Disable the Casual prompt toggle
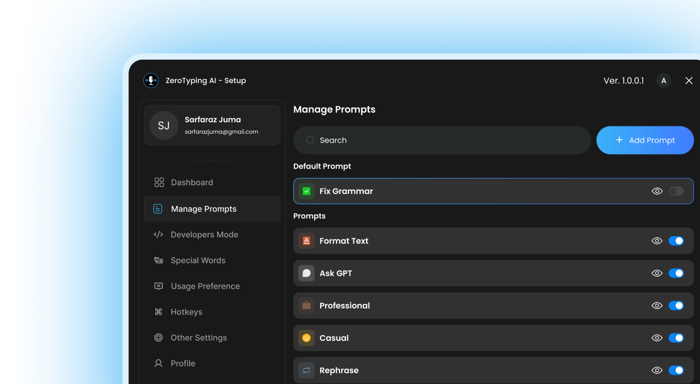The width and height of the screenshot is (700, 384). [x=676, y=338]
